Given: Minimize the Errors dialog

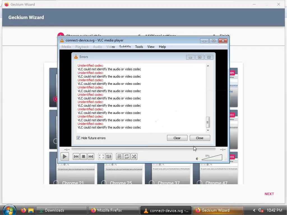Looking at the screenshot, I should [x=190, y=57].
